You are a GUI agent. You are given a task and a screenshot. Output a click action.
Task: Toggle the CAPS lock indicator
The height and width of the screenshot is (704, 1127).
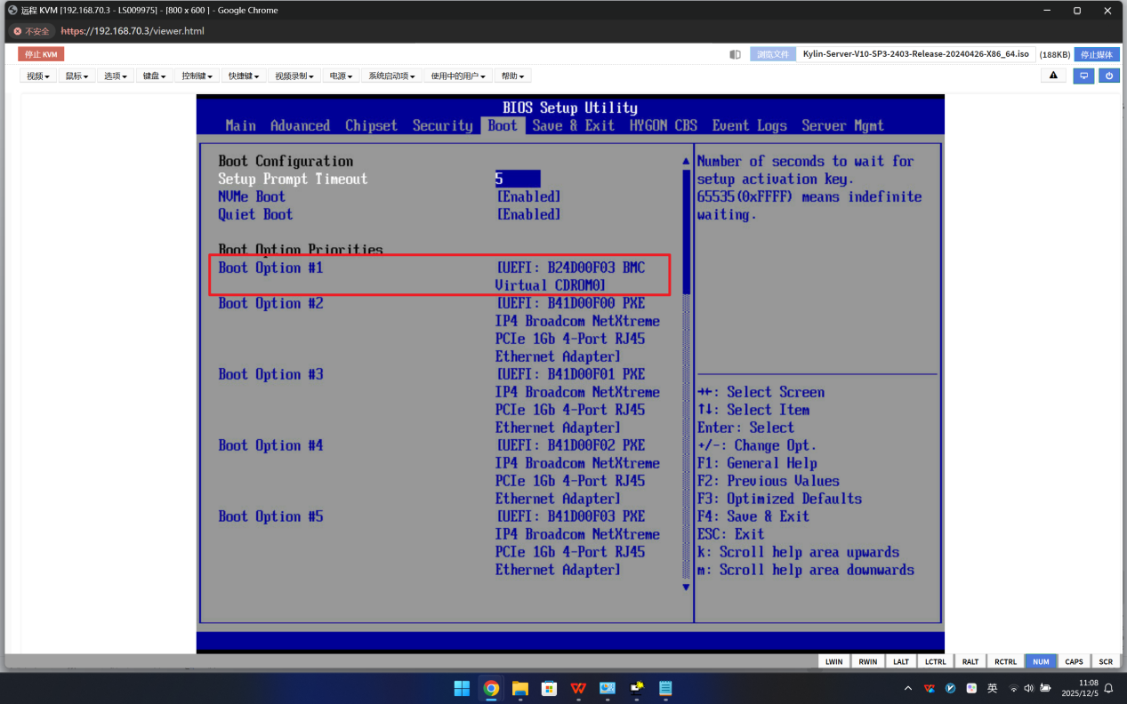click(x=1075, y=661)
